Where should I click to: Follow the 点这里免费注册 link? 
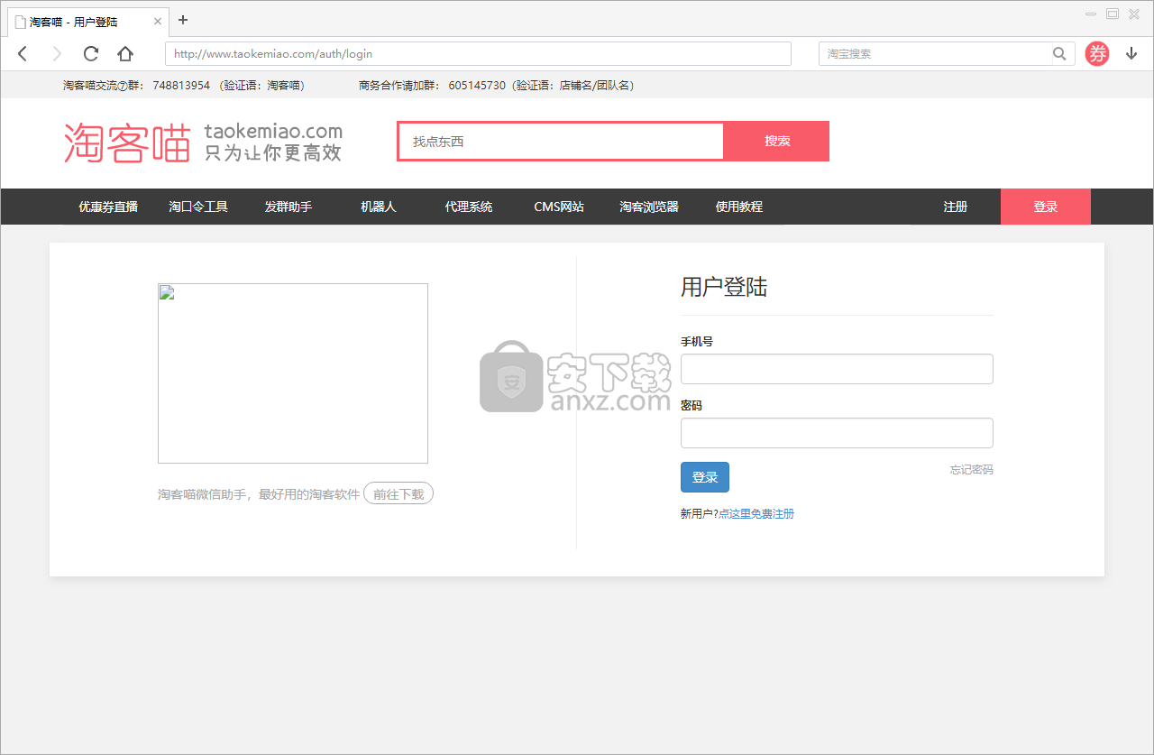tap(756, 514)
